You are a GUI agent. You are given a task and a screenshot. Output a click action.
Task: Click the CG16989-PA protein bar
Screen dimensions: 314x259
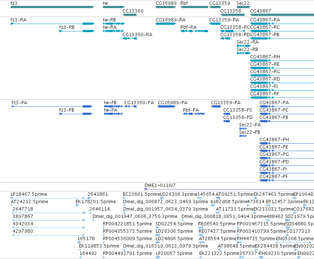(167, 106)
